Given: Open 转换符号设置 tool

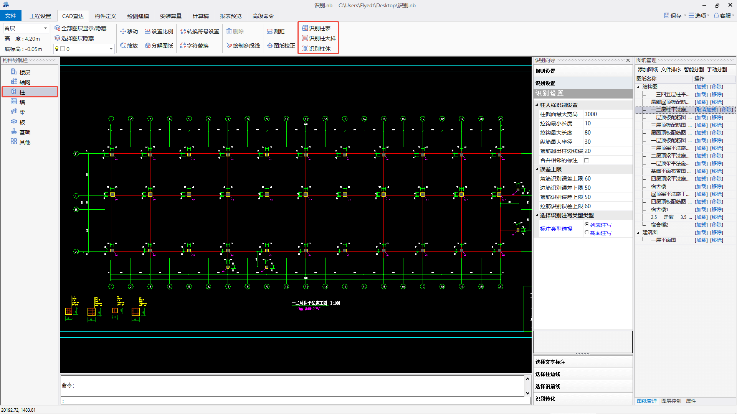Looking at the screenshot, I should [199, 31].
